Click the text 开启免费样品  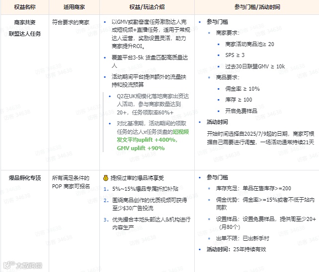coord(241,111)
